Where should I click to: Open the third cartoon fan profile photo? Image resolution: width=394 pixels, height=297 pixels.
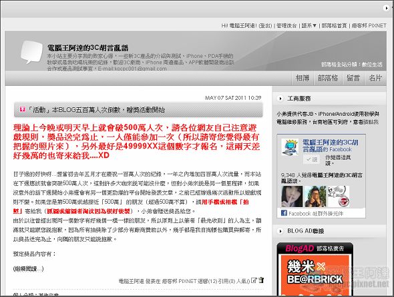click(339, 196)
